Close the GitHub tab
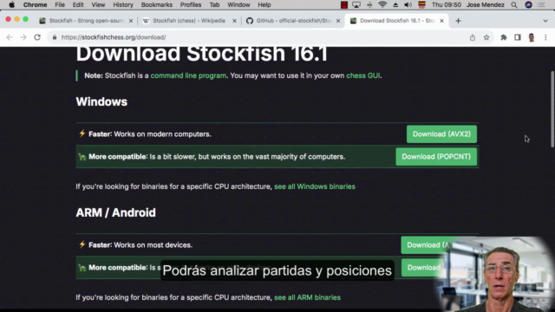 point(338,21)
